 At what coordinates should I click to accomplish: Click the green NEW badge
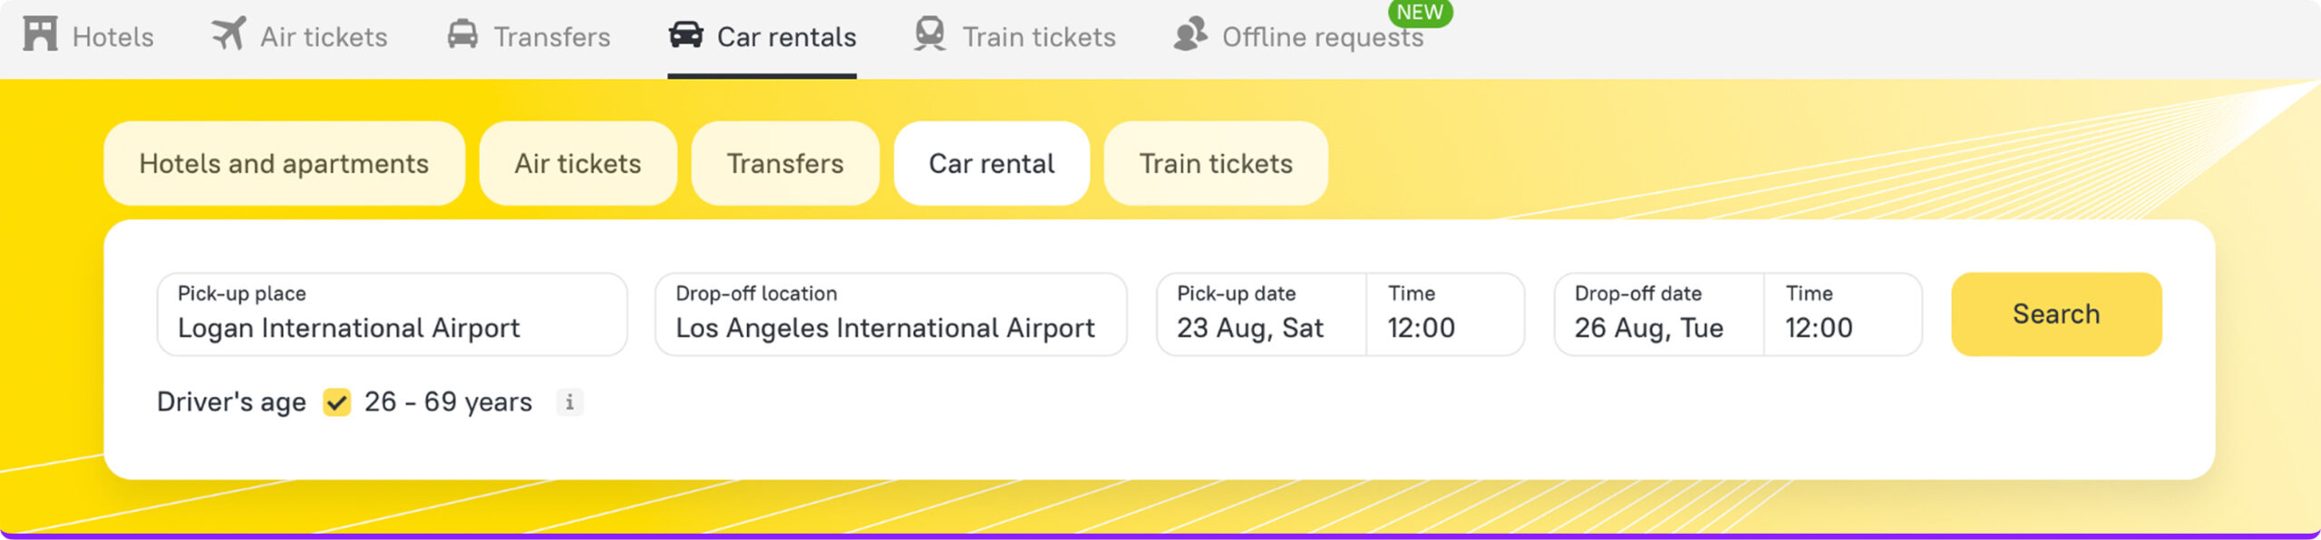point(1419,13)
